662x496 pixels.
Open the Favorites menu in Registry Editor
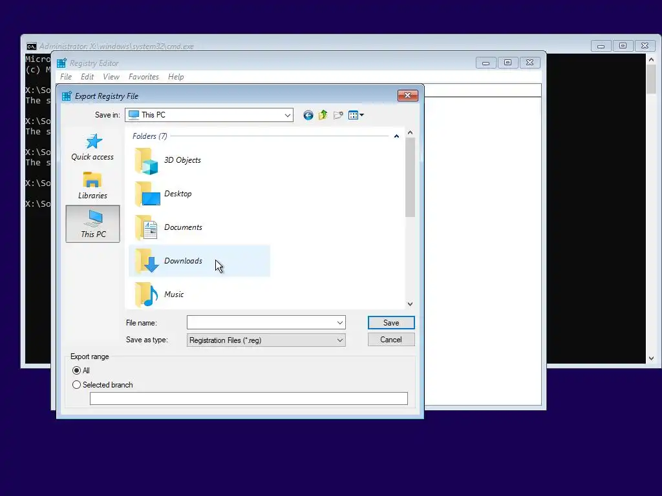pyautogui.click(x=144, y=77)
